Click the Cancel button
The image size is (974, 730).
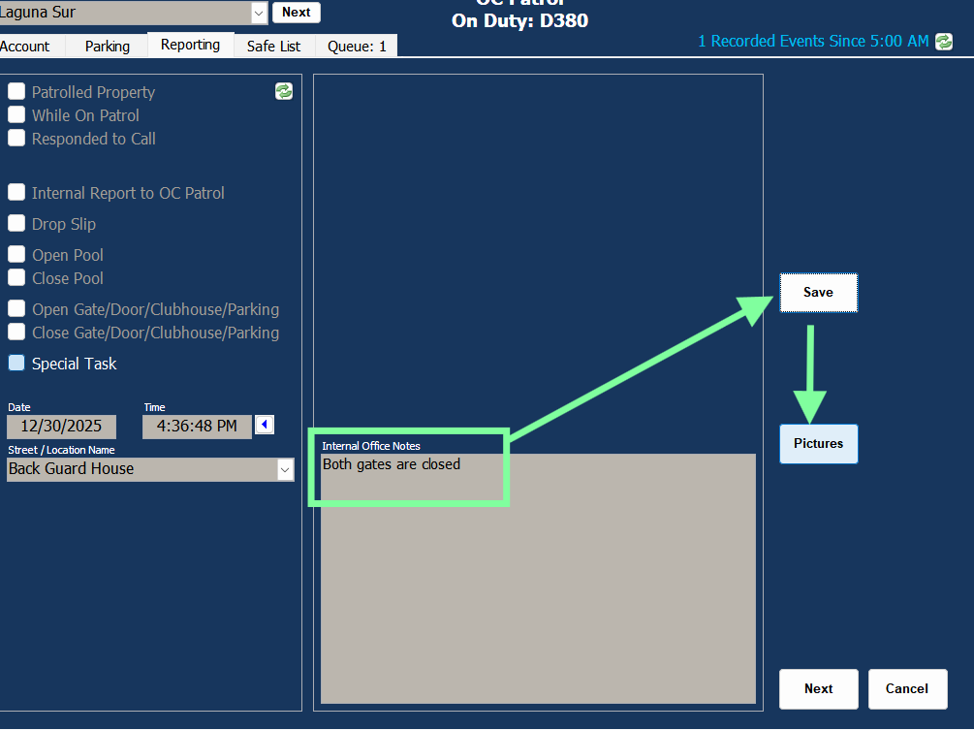coord(906,689)
